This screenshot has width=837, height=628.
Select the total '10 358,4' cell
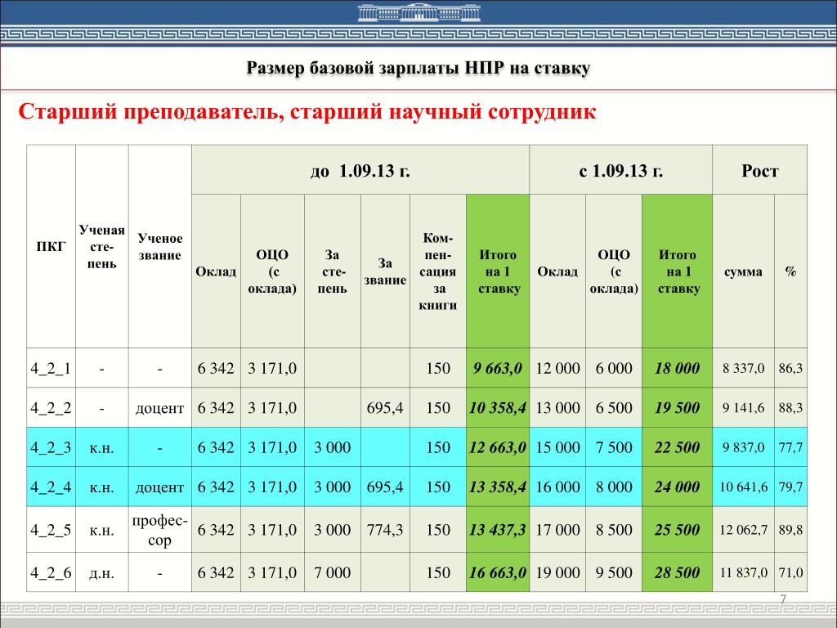tap(498, 408)
